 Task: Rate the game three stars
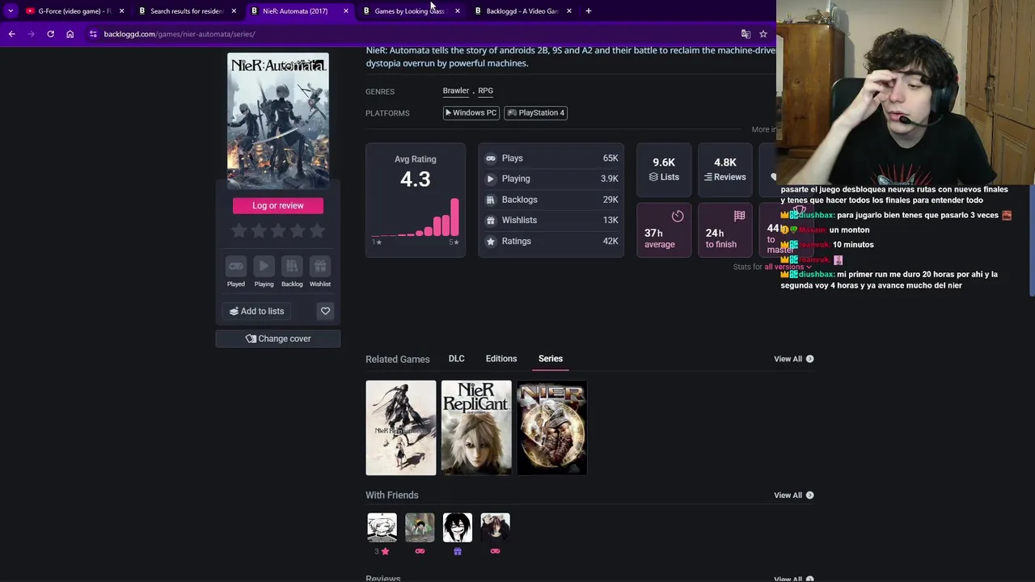click(x=278, y=231)
